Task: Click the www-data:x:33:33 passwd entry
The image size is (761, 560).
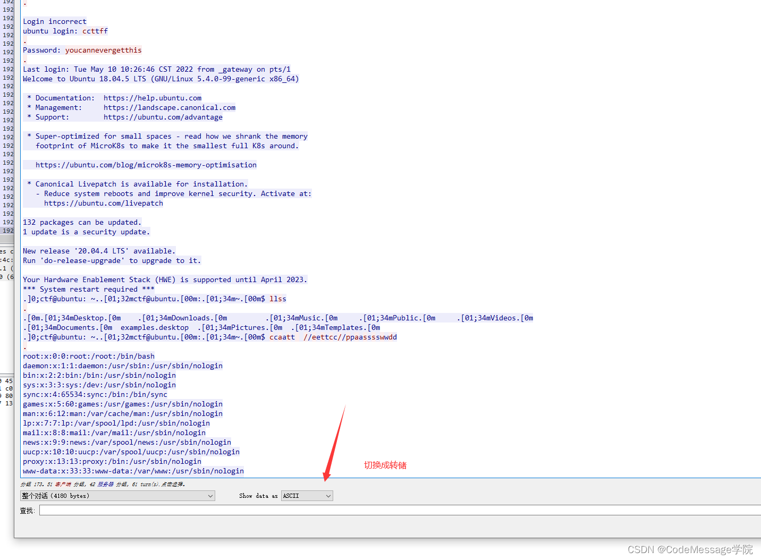Action: click(133, 471)
